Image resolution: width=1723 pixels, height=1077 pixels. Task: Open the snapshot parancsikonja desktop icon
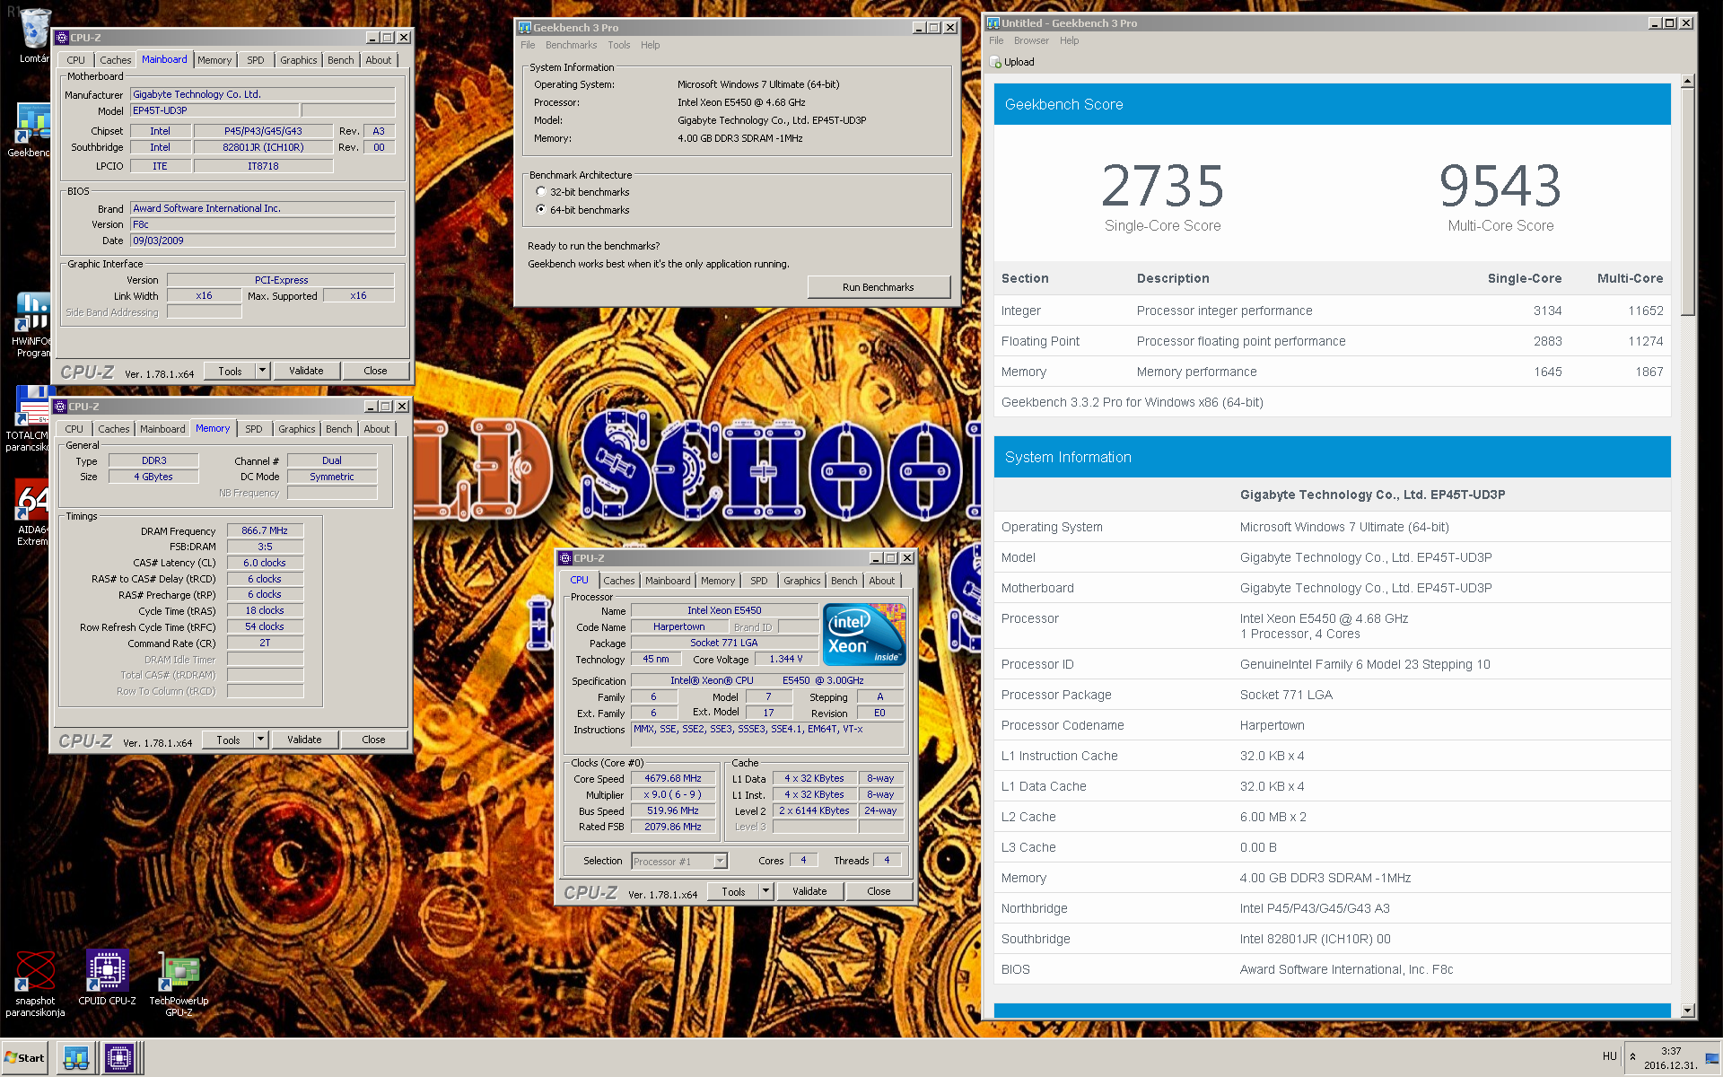(x=36, y=983)
